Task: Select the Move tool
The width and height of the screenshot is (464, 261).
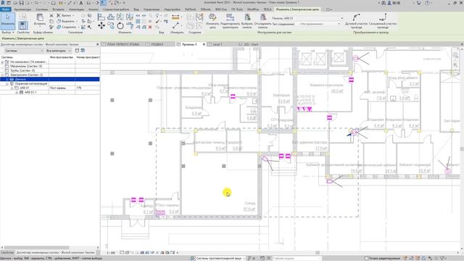Action: (x=101, y=26)
